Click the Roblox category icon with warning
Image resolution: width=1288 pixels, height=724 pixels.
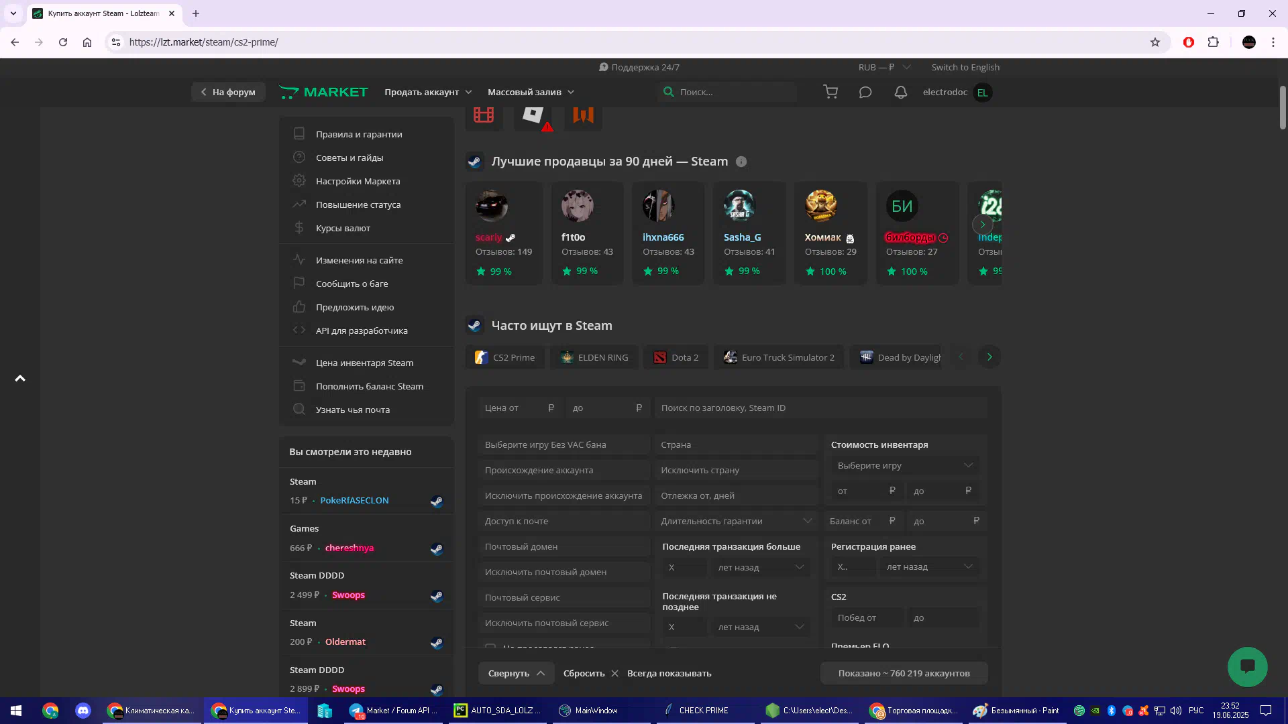click(x=534, y=115)
